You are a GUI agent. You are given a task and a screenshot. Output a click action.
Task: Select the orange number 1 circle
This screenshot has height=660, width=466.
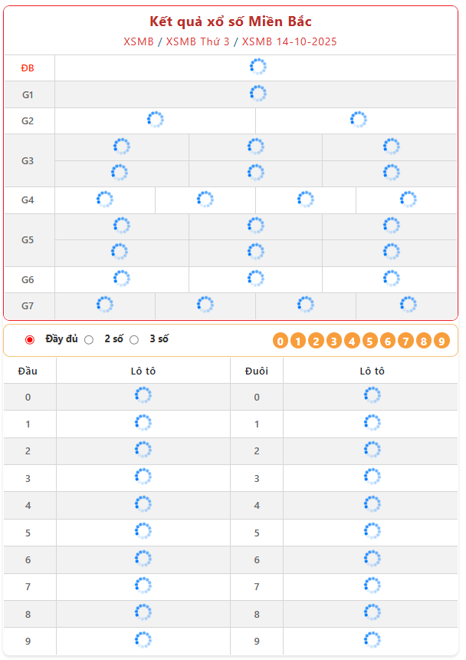(x=298, y=341)
